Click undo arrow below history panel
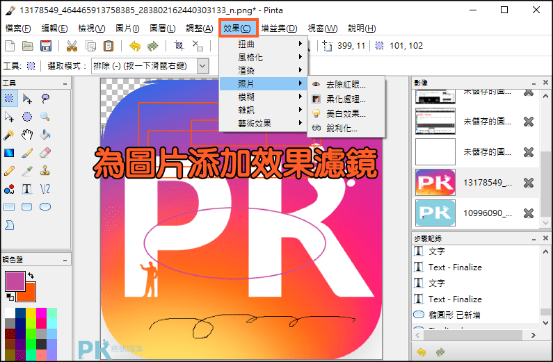This screenshot has width=553, height=362. (x=421, y=352)
